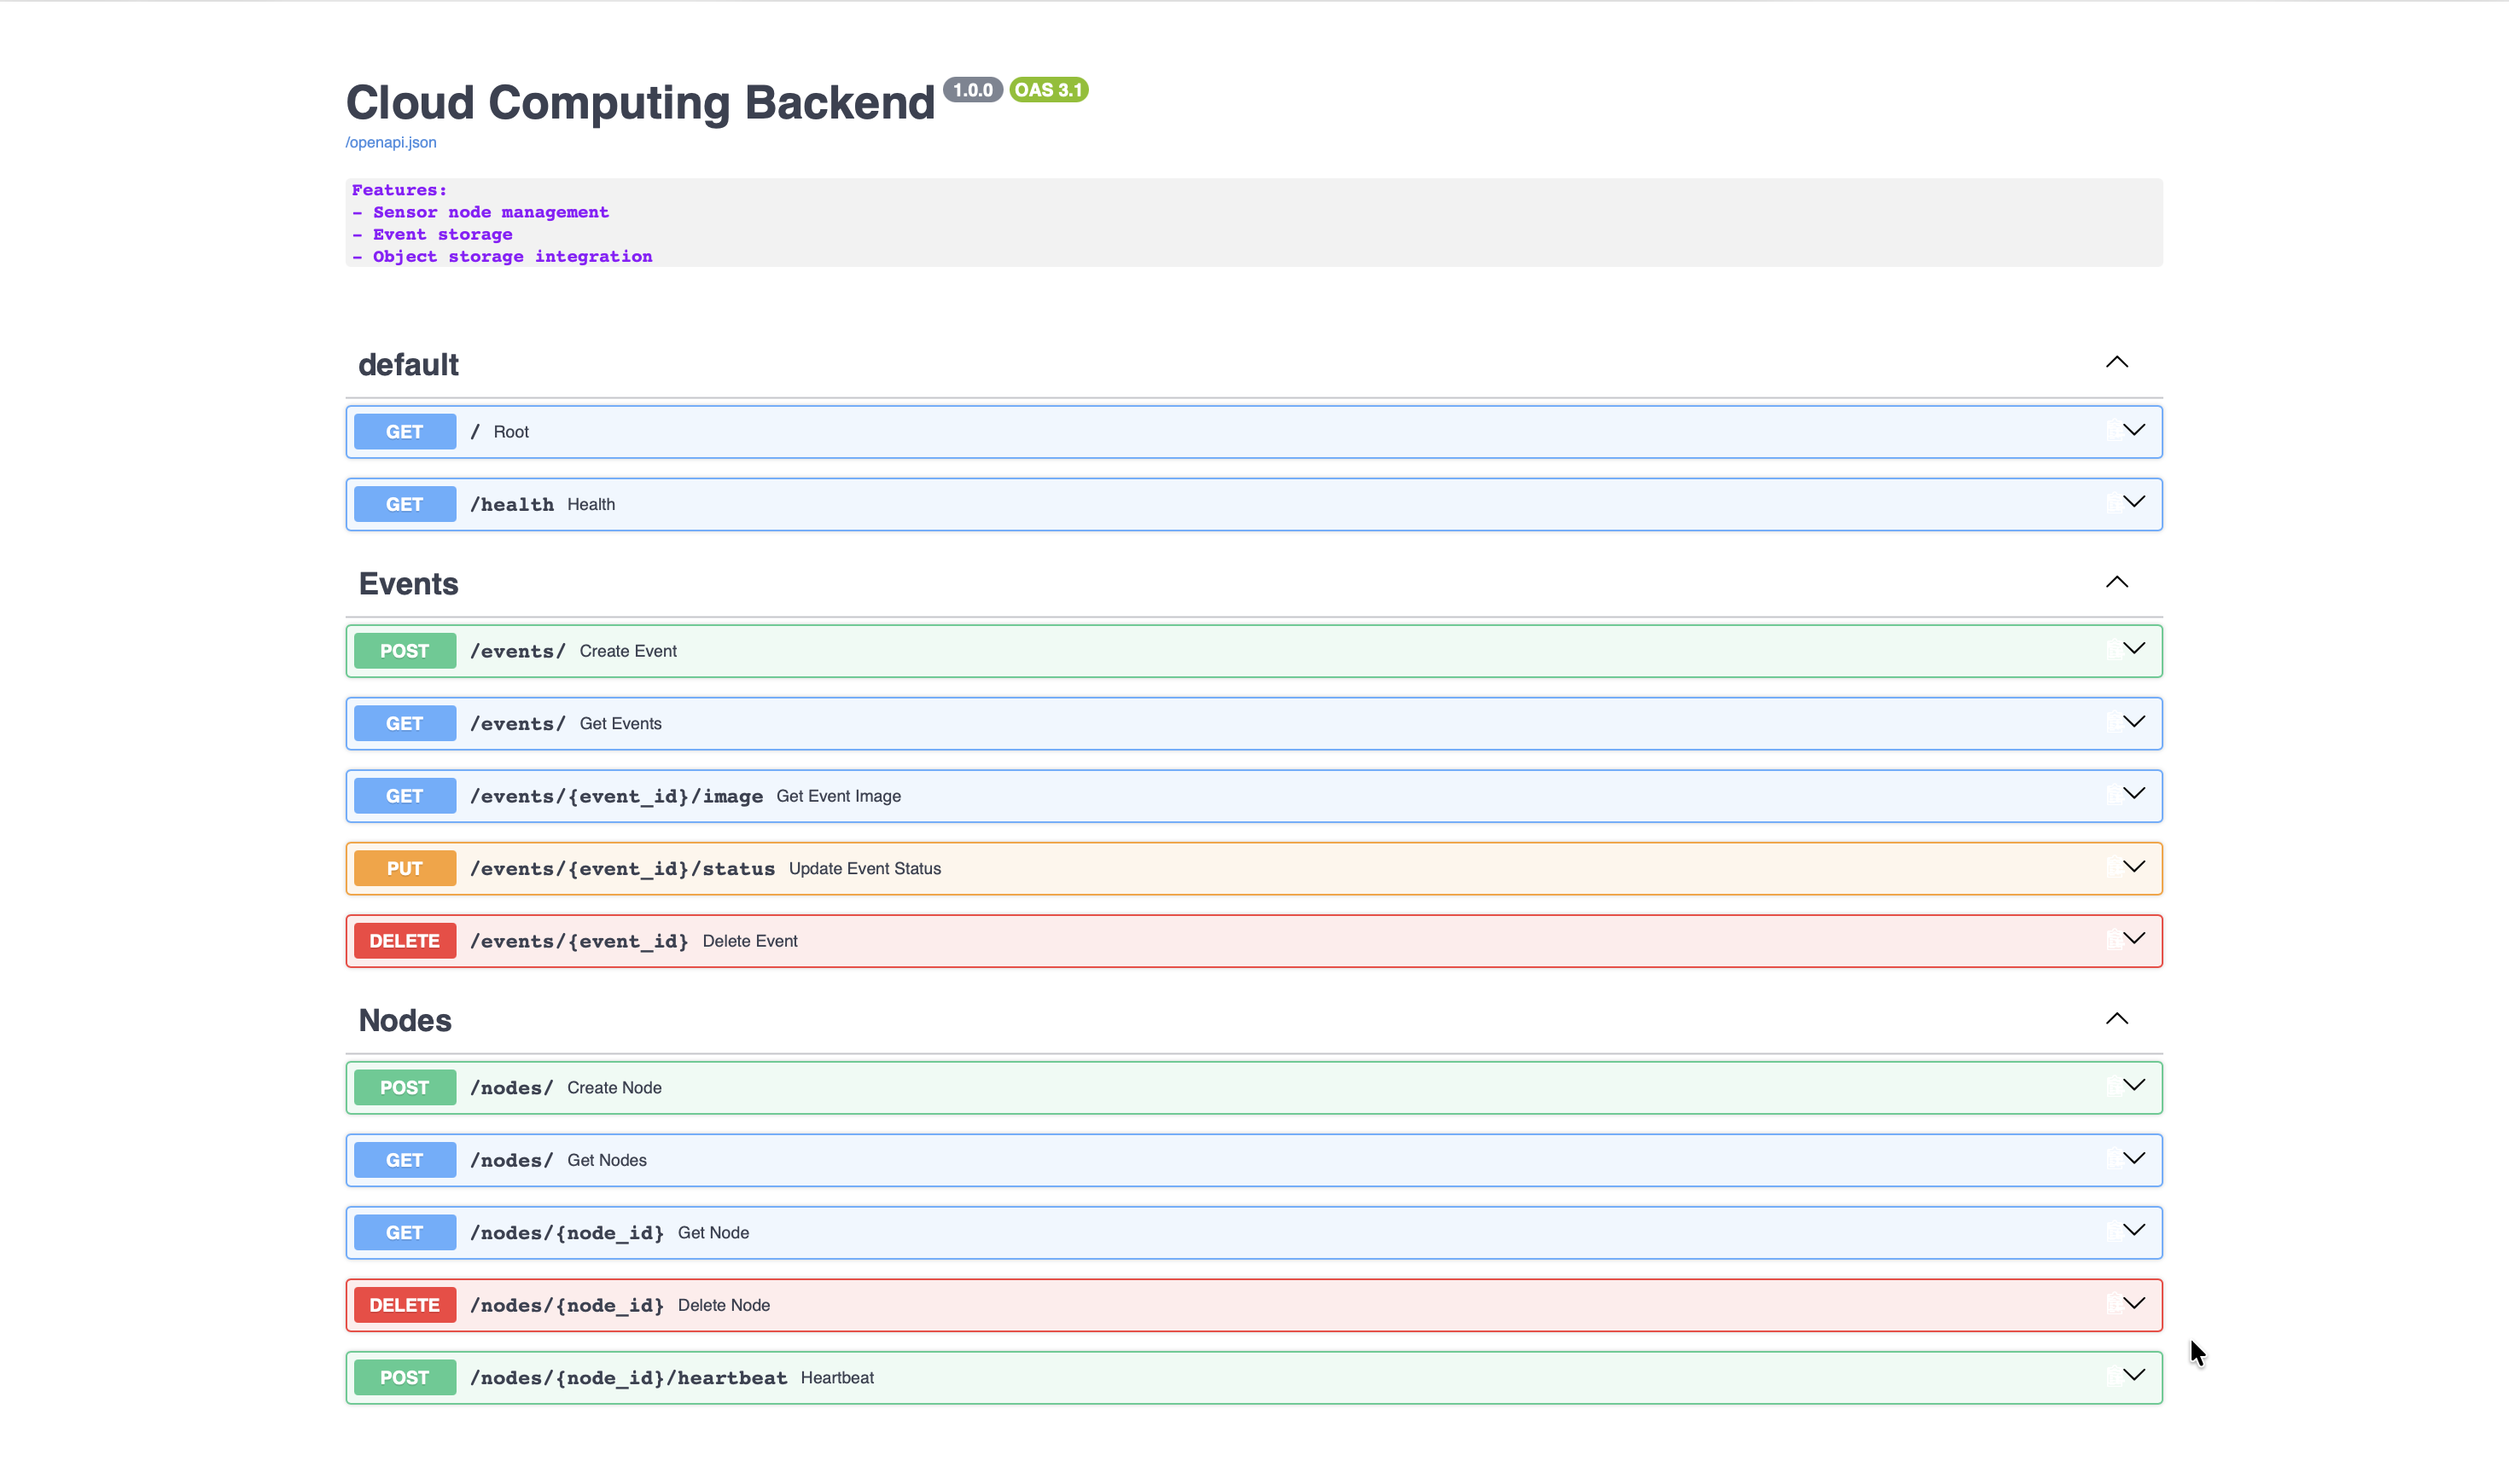Click the POST badge for Create Event
2509x1484 pixels.
click(405, 651)
